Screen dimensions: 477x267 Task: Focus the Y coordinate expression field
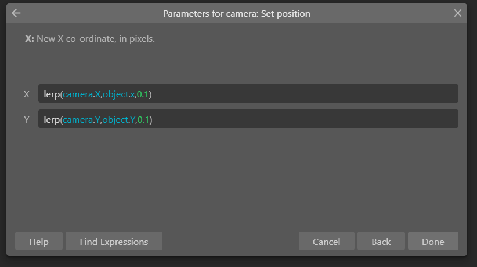(248, 119)
